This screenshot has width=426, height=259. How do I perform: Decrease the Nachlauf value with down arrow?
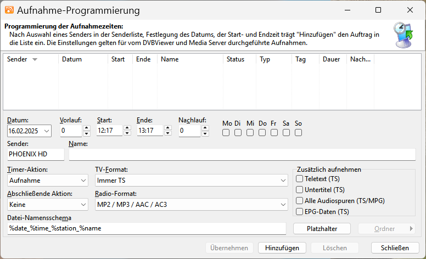coord(205,133)
